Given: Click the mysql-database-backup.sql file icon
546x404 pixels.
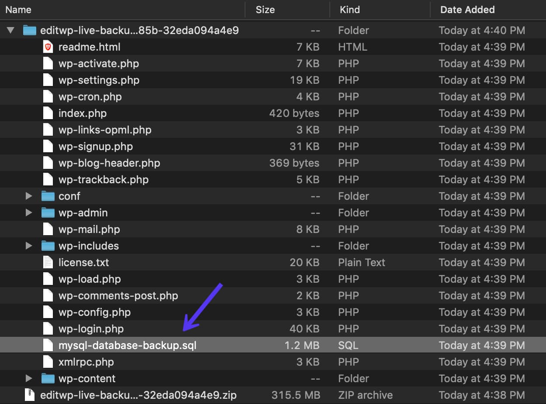Looking at the screenshot, I should [48, 345].
